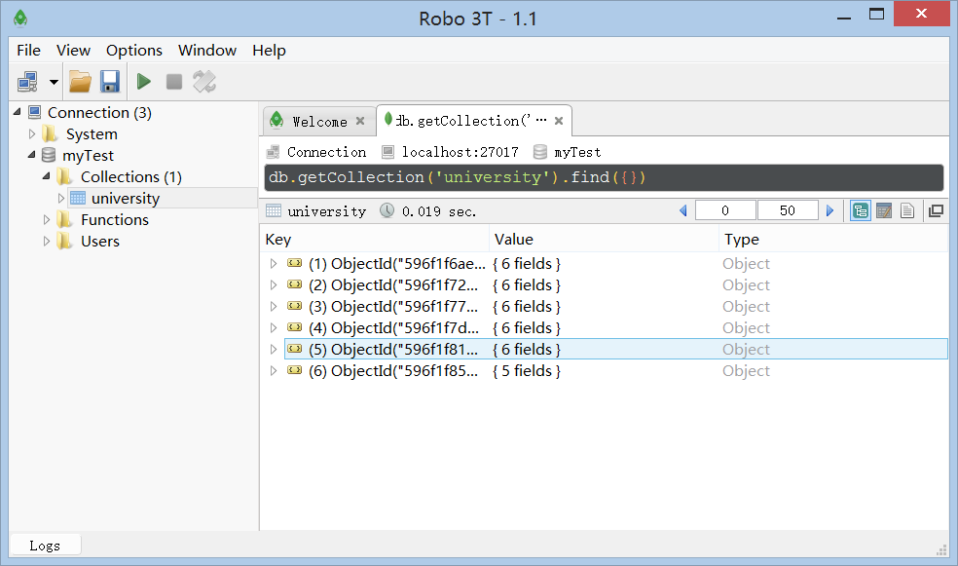Click the rotate orientation toolbar icon
Screen dimensions: 958x566
204,81
